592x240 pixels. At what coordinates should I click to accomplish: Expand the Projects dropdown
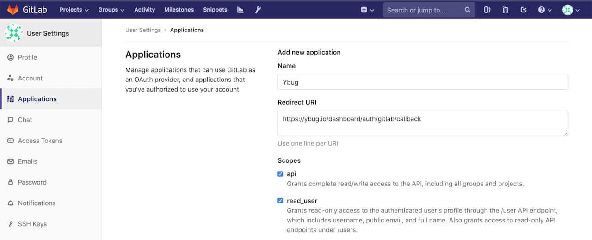click(x=74, y=10)
